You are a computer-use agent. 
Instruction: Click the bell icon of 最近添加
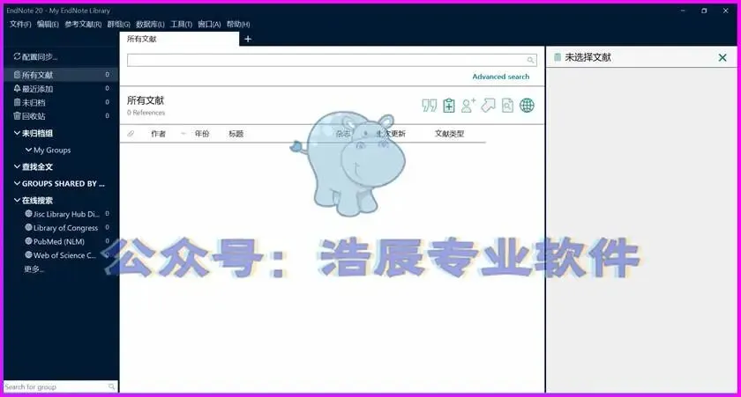pyautogui.click(x=17, y=89)
